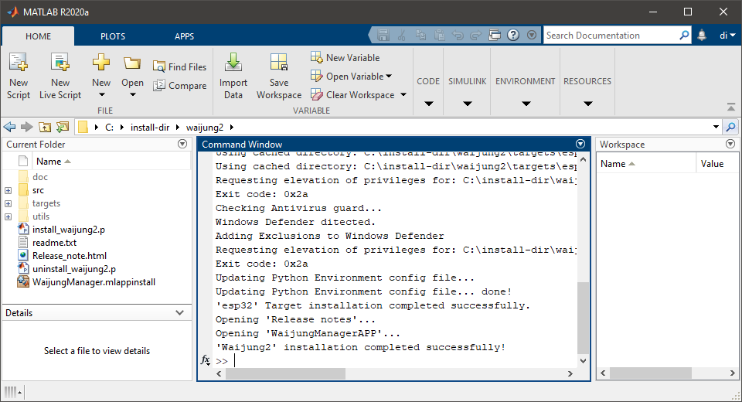Click 'install-dir' in address bar

150,128
